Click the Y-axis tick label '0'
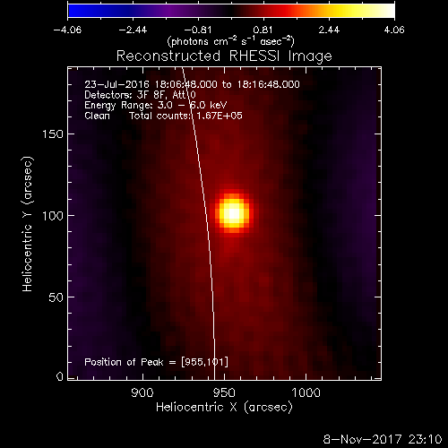The height and width of the screenshot is (448, 448). click(60, 376)
